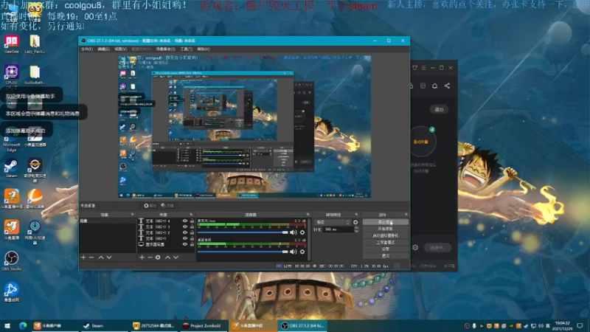Start the virtual camera from Controls
Image resolution: width=590 pixels, height=332 pixels.
[x=385, y=235]
